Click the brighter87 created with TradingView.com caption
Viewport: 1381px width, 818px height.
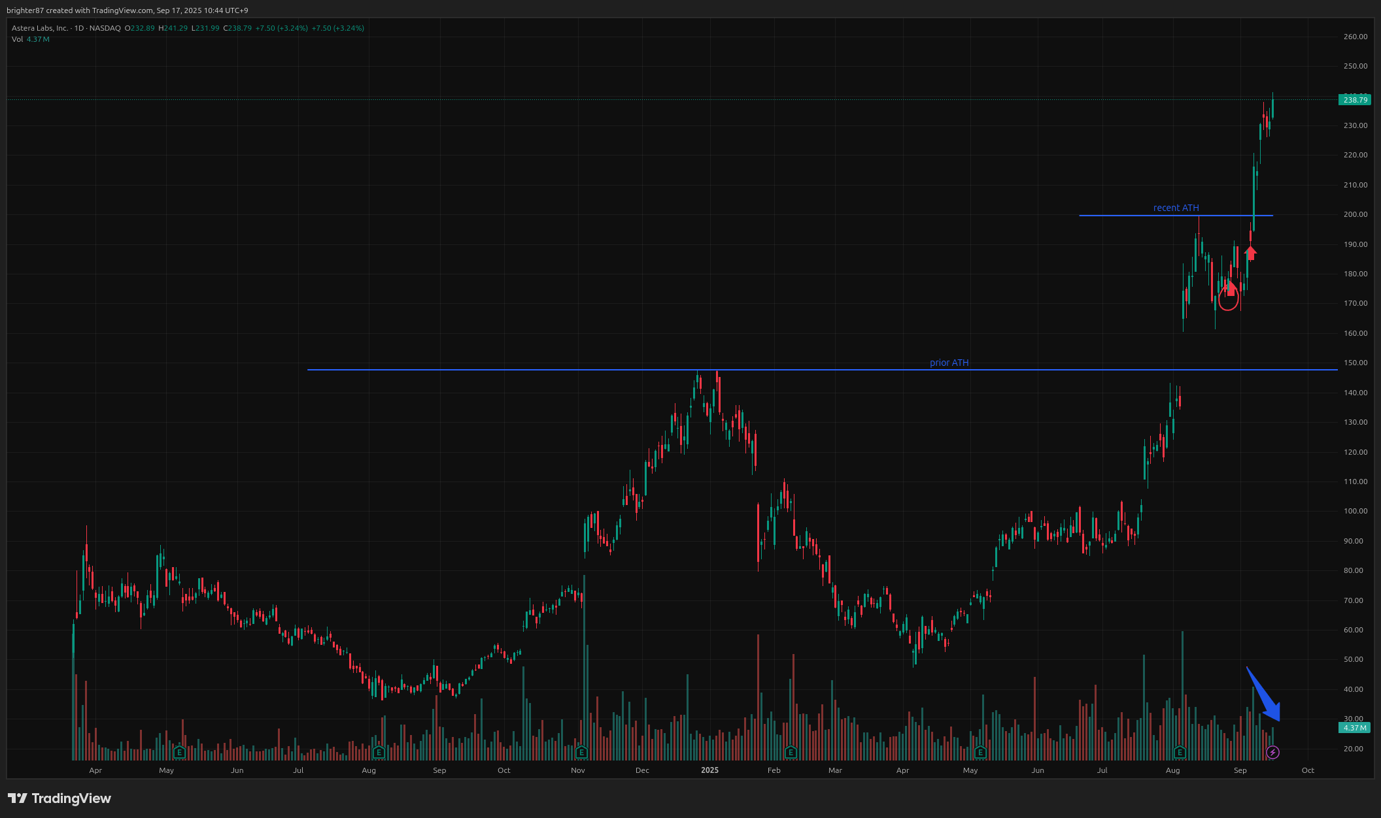tap(128, 10)
